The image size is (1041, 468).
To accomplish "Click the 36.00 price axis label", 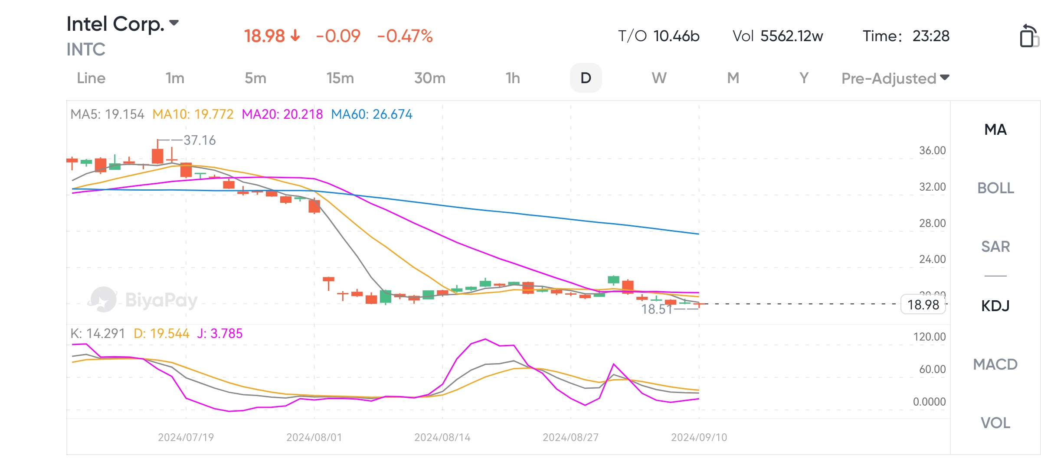I will click(933, 150).
